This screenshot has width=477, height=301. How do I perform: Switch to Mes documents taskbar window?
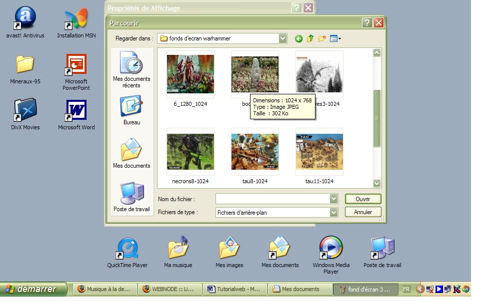(x=299, y=289)
